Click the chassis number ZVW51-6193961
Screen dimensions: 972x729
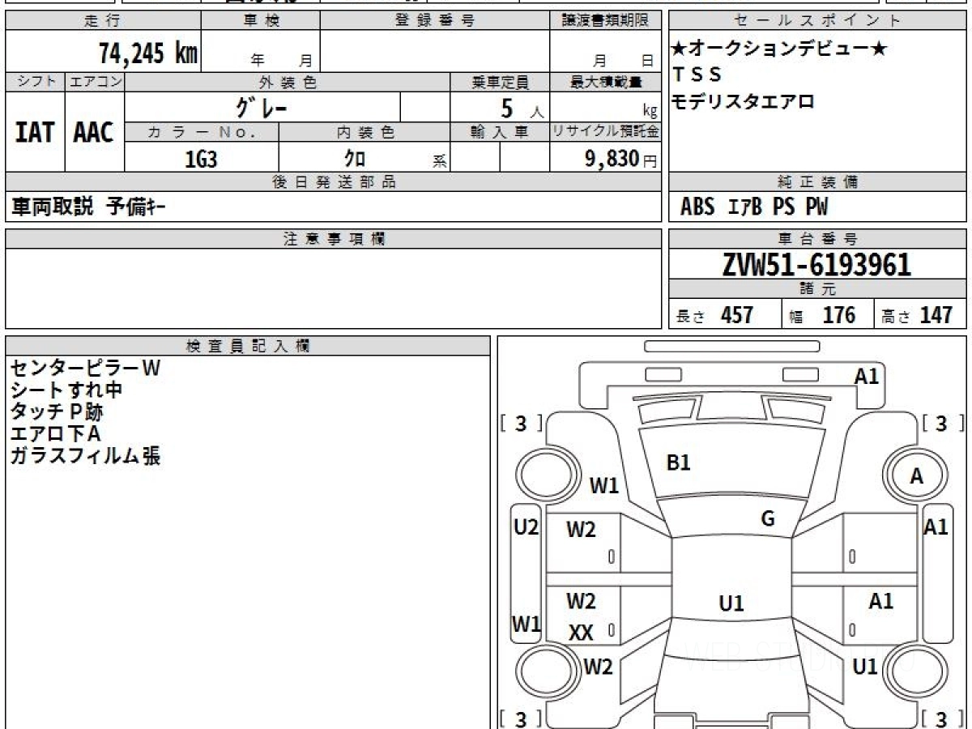pyautogui.click(x=817, y=264)
